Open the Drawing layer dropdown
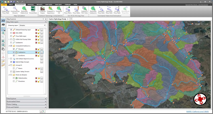Viewport: 213px width, 114px height. 45,25
